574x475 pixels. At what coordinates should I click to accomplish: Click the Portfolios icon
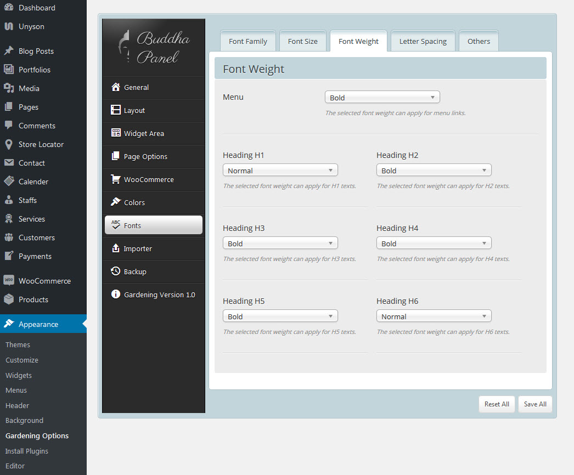click(x=9, y=69)
